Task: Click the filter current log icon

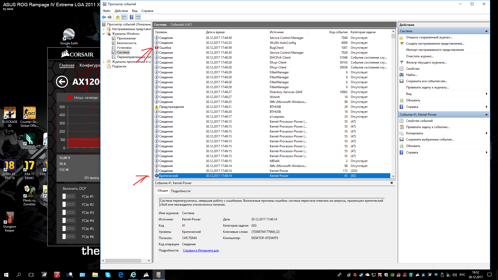Action: [402, 62]
